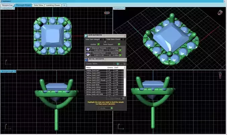Close the Gem Reporter panel
The height and width of the screenshot is (135, 227).
125,35
